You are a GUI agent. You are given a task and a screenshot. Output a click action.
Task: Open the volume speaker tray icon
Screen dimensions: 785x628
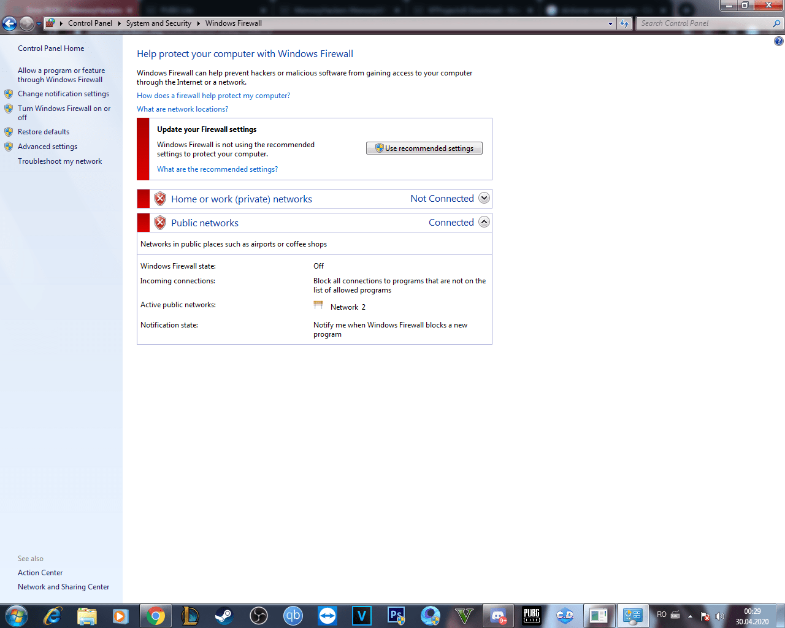click(719, 616)
